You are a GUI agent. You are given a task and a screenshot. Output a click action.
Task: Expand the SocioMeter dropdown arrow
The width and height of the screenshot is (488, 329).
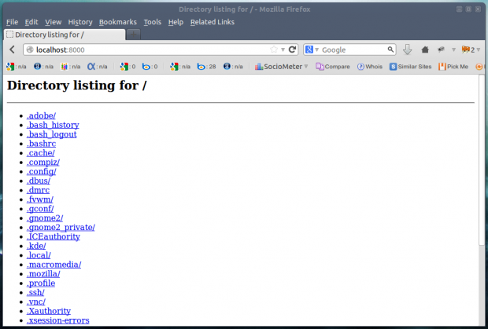(x=306, y=67)
